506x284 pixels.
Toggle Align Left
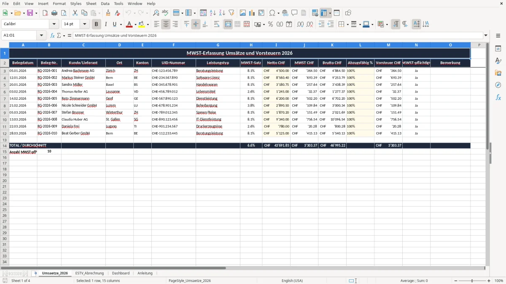pyautogui.click(x=156, y=24)
